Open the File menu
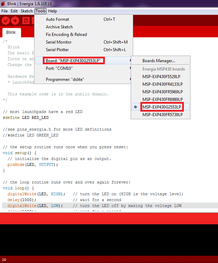Screen dimensions: 218x263 coord(5,11)
